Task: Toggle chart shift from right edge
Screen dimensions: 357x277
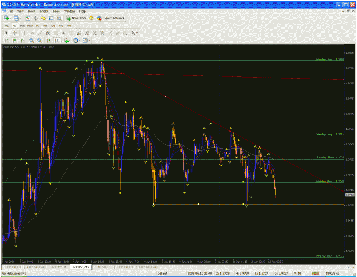Action: [x=57, y=40]
